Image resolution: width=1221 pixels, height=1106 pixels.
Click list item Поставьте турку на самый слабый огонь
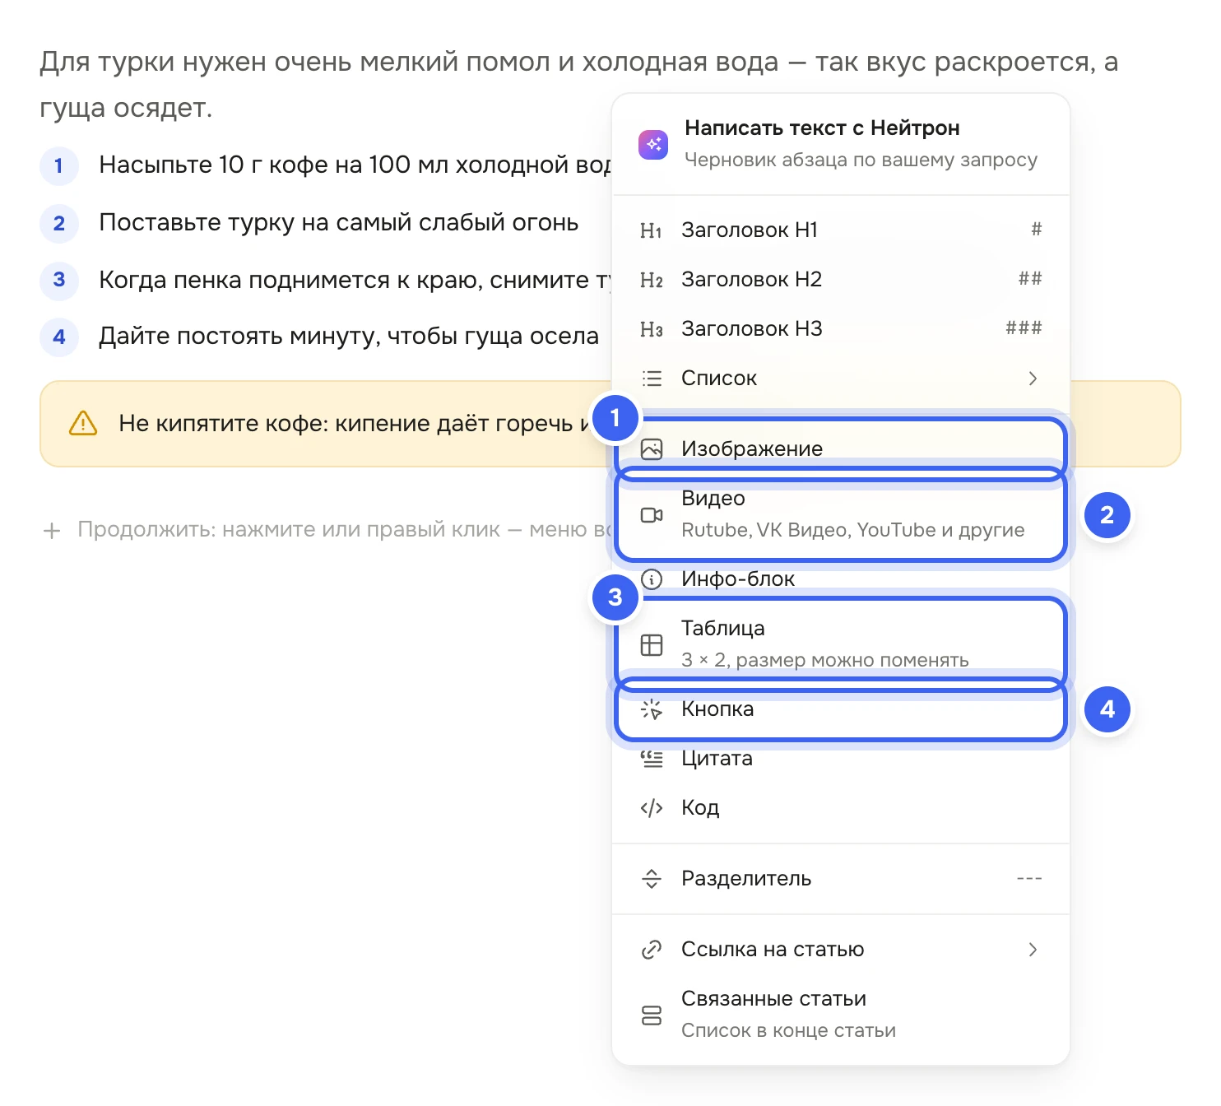pyautogui.click(x=338, y=223)
